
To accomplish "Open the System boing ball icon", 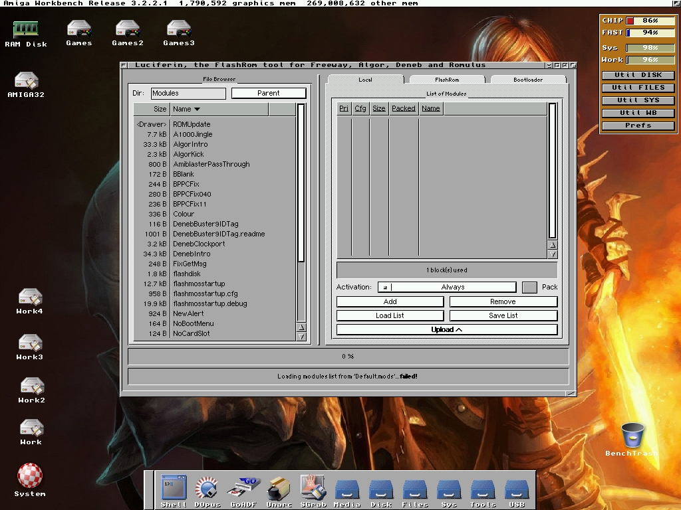I will click(x=29, y=479).
